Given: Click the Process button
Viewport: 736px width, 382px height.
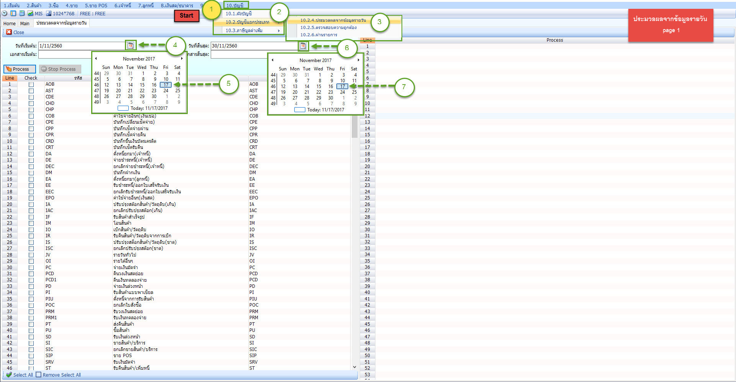Looking at the screenshot, I should [20, 69].
